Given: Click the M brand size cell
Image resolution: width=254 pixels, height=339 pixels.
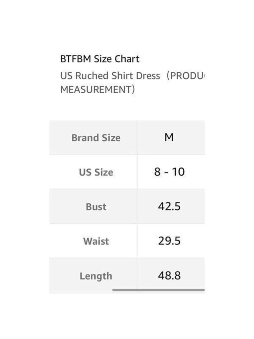Looking at the screenshot, I should (x=169, y=138).
